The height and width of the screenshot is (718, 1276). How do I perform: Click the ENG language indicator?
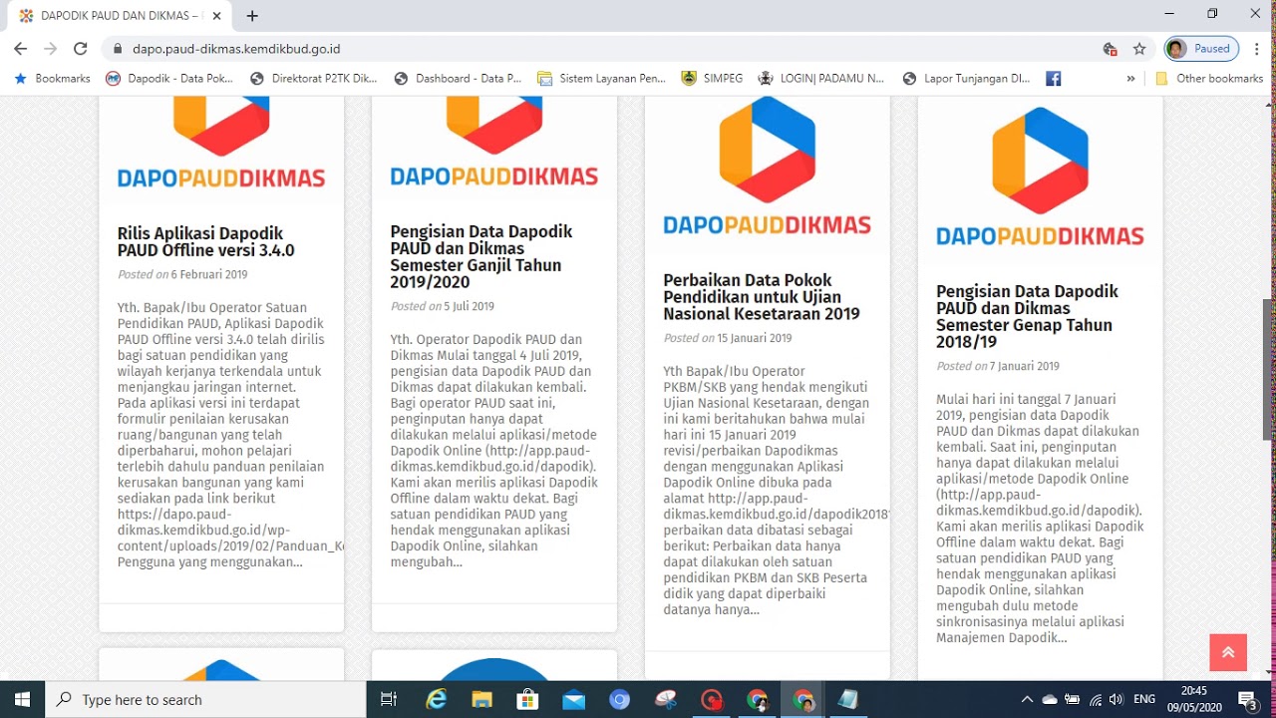(x=1144, y=700)
